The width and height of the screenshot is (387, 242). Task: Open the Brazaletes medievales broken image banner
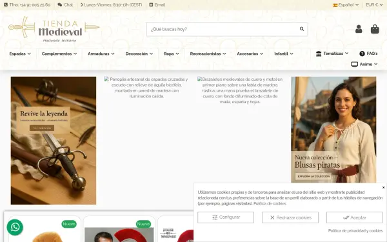point(240,90)
